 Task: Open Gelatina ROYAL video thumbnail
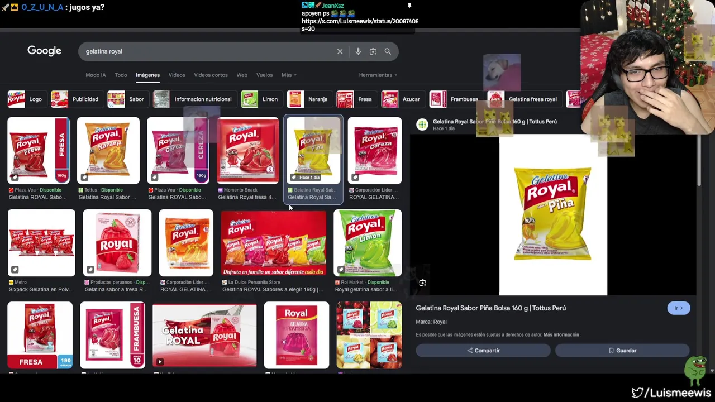(204, 336)
